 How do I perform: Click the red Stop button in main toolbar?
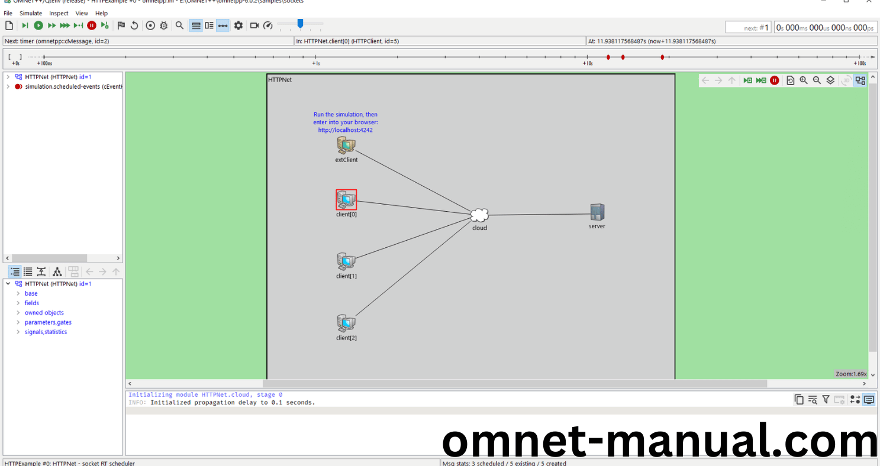(92, 25)
